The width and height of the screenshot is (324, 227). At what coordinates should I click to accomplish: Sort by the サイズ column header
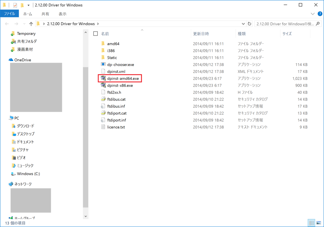[287, 34]
